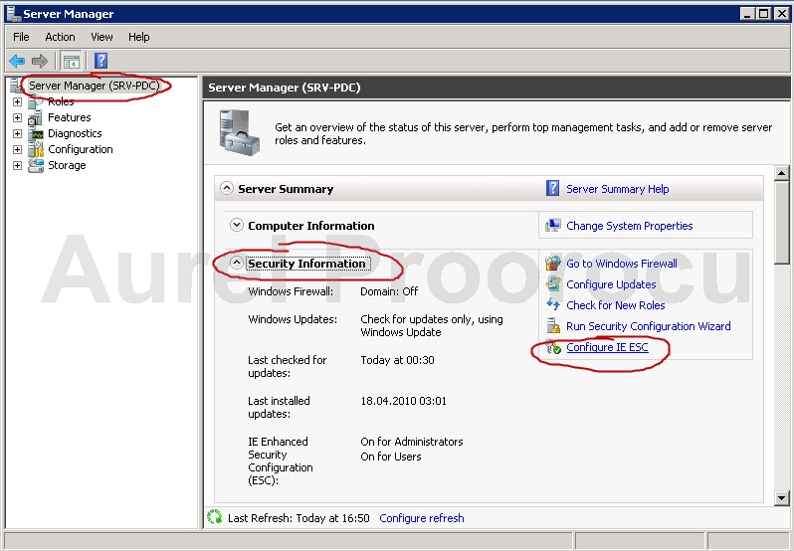The image size is (794, 551).
Task: Select the Roles tree item label
Action: point(61,101)
